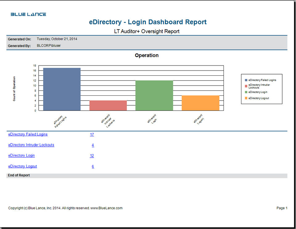Click green eDirectory Login legend swatch

pyautogui.click(x=246, y=92)
